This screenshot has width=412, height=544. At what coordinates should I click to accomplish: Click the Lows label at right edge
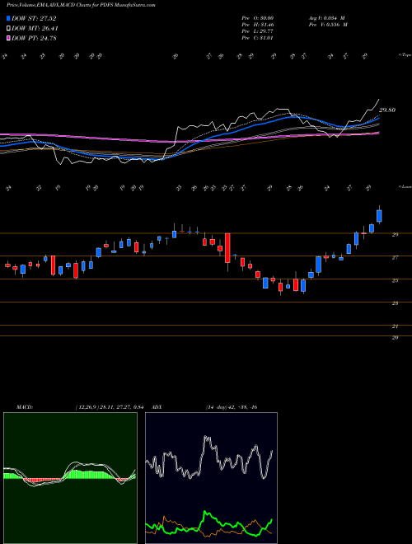[x=405, y=186]
